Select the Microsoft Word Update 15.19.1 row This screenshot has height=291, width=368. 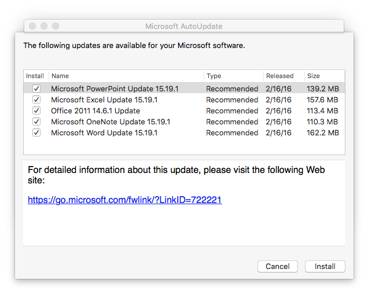click(184, 133)
